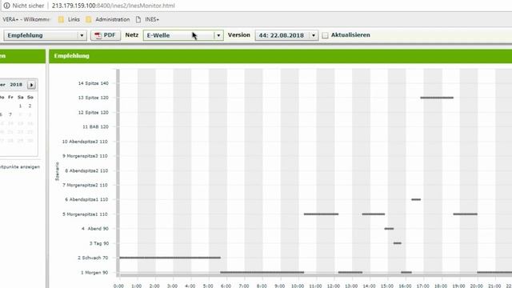Click the 7 Morgenspitze2 110 row label
Screen dimensions: 512x288
coord(85,185)
